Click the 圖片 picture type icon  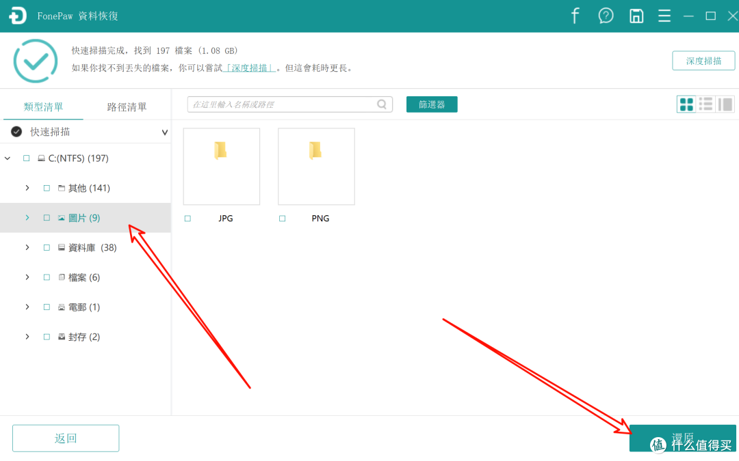[x=62, y=218]
